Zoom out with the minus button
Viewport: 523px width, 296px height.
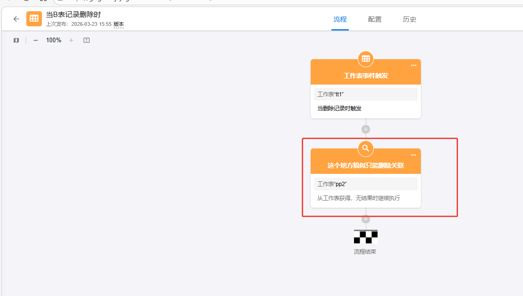(36, 40)
